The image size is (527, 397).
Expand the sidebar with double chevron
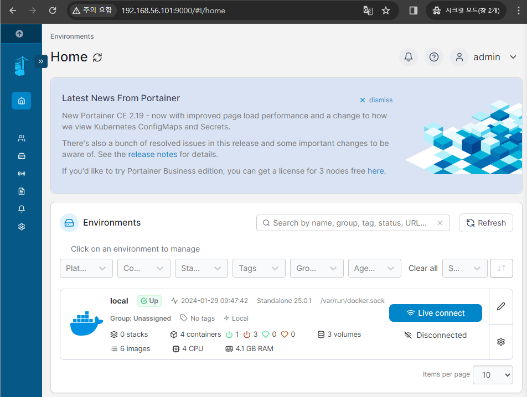point(40,61)
